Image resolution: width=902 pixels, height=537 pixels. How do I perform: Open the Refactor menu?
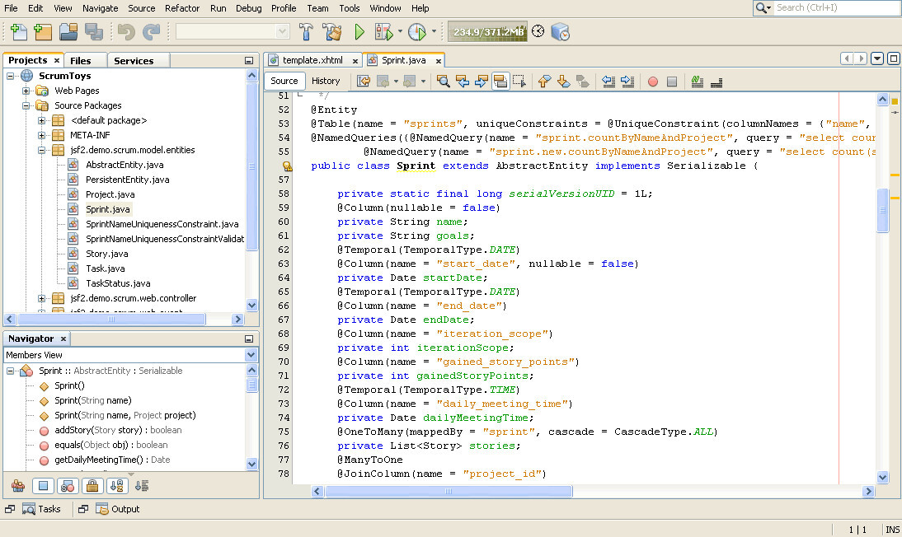[182, 8]
